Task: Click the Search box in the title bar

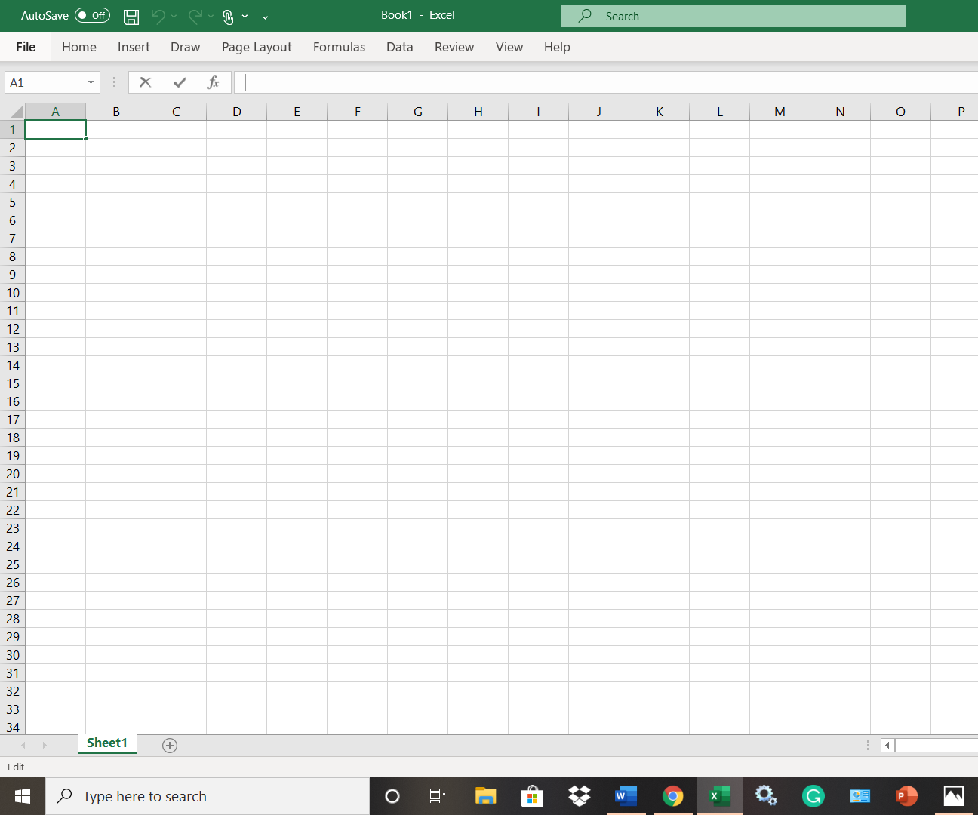Action: [x=733, y=15]
